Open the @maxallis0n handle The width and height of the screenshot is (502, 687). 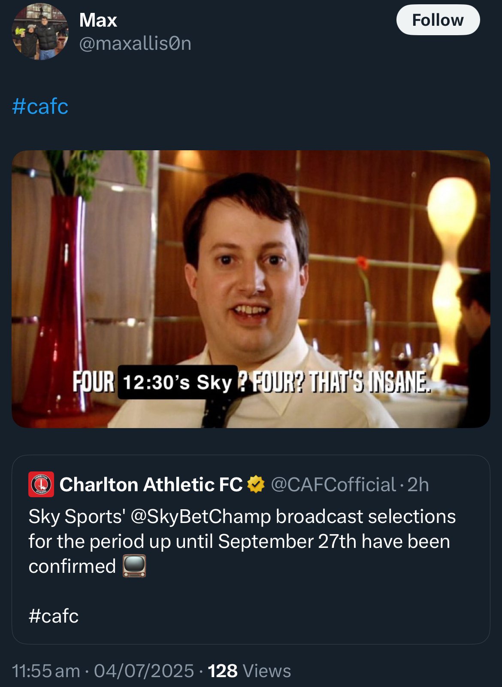135,43
